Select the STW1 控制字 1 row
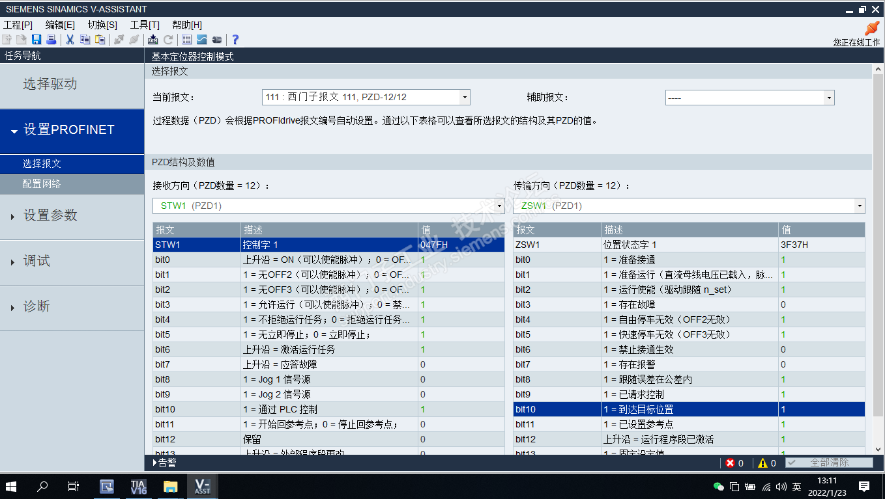This screenshot has width=885, height=499. (x=328, y=245)
